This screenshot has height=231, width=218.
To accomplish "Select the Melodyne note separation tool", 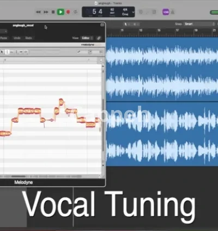I will 26,52.
